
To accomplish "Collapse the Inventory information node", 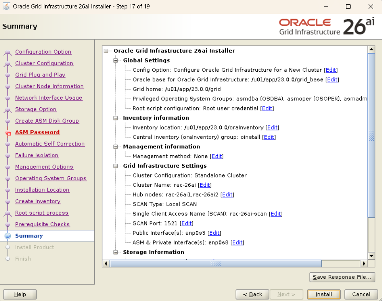I will point(115,118).
